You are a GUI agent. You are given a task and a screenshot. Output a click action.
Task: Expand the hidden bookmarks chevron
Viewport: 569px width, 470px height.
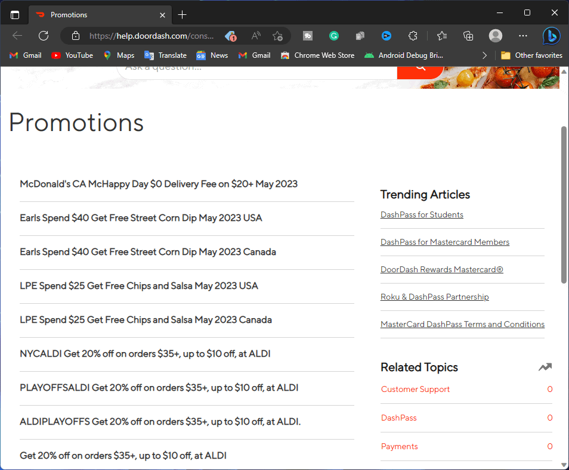(x=484, y=55)
